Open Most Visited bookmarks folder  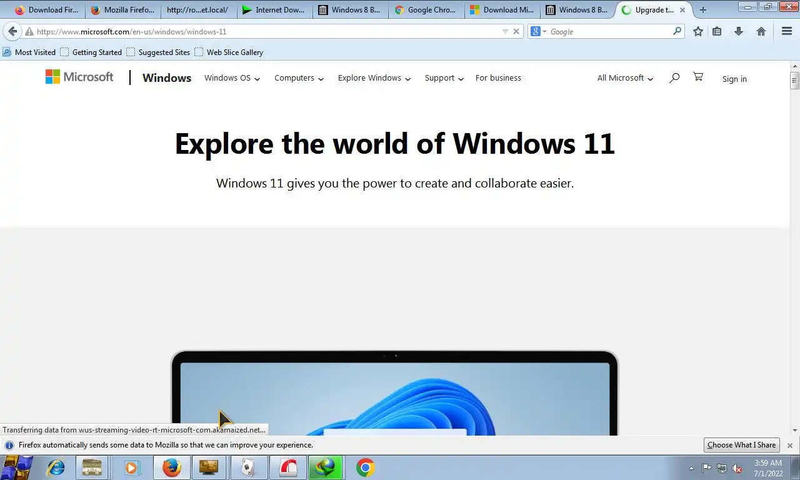click(x=29, y=52)
